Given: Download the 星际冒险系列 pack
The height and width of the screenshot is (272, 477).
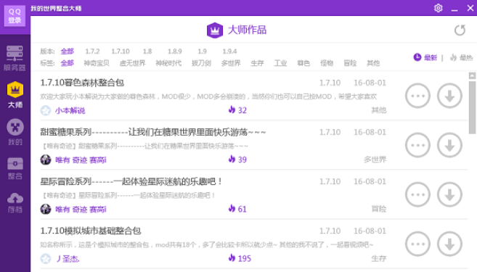Looking at the screenshot, I should tap(449, 194).
